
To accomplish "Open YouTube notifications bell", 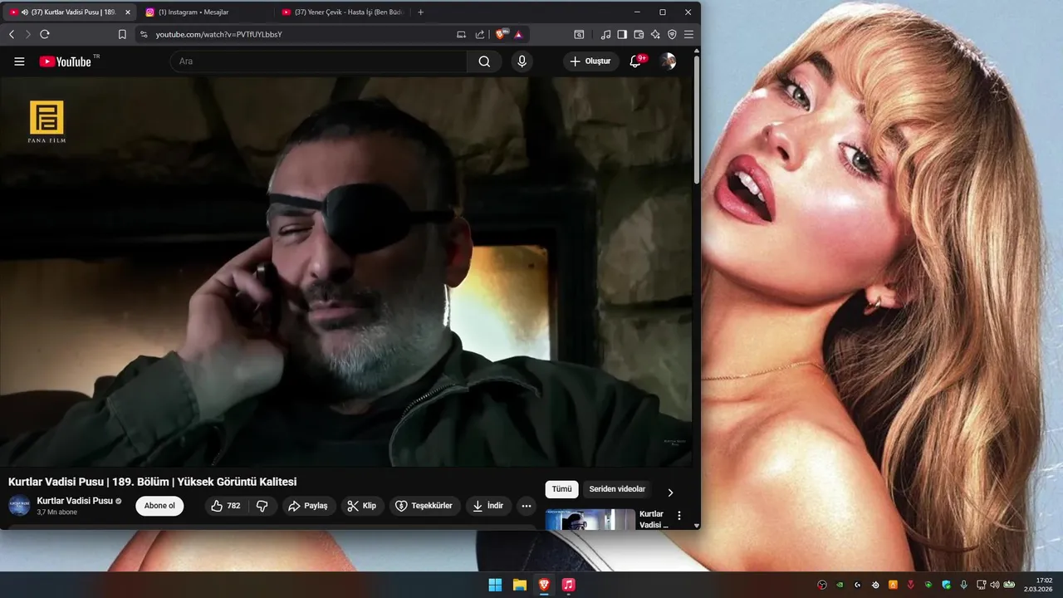I will click(x=635, y=61).
